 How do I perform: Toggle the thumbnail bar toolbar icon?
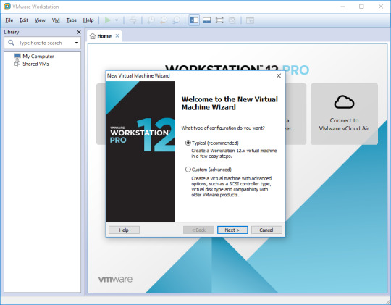pos(206,20)
